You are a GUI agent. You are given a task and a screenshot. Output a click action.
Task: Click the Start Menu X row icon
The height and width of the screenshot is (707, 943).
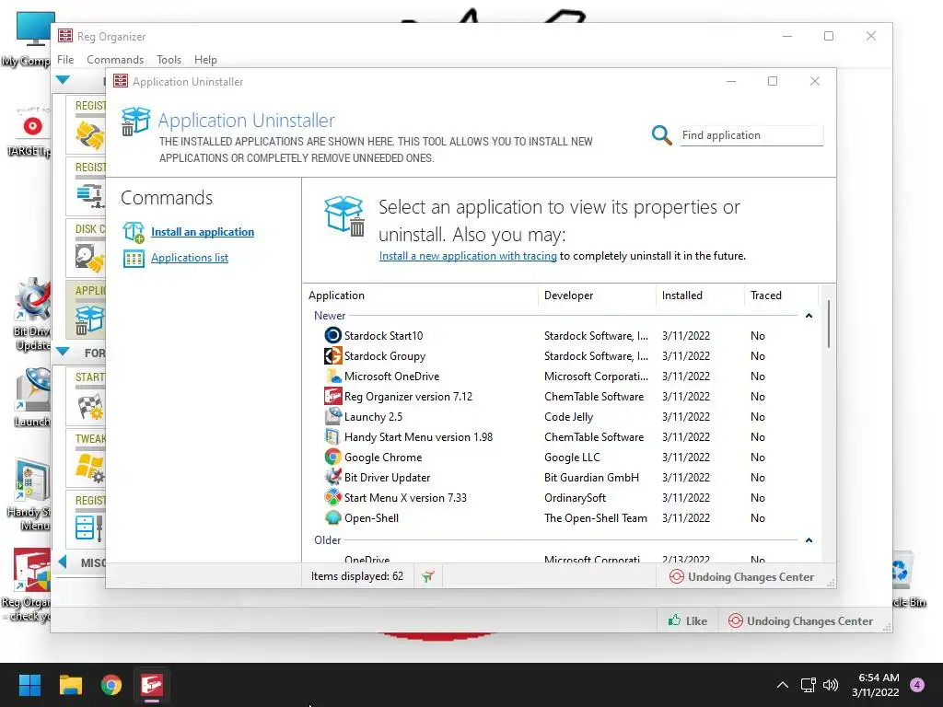point(332,498)
